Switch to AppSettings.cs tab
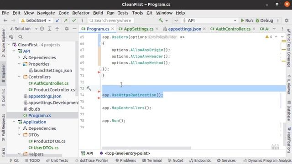 [139, 29]
